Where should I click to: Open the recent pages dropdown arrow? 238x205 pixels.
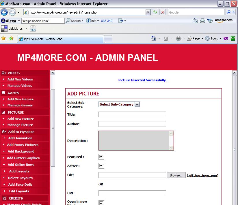[18, 12]
